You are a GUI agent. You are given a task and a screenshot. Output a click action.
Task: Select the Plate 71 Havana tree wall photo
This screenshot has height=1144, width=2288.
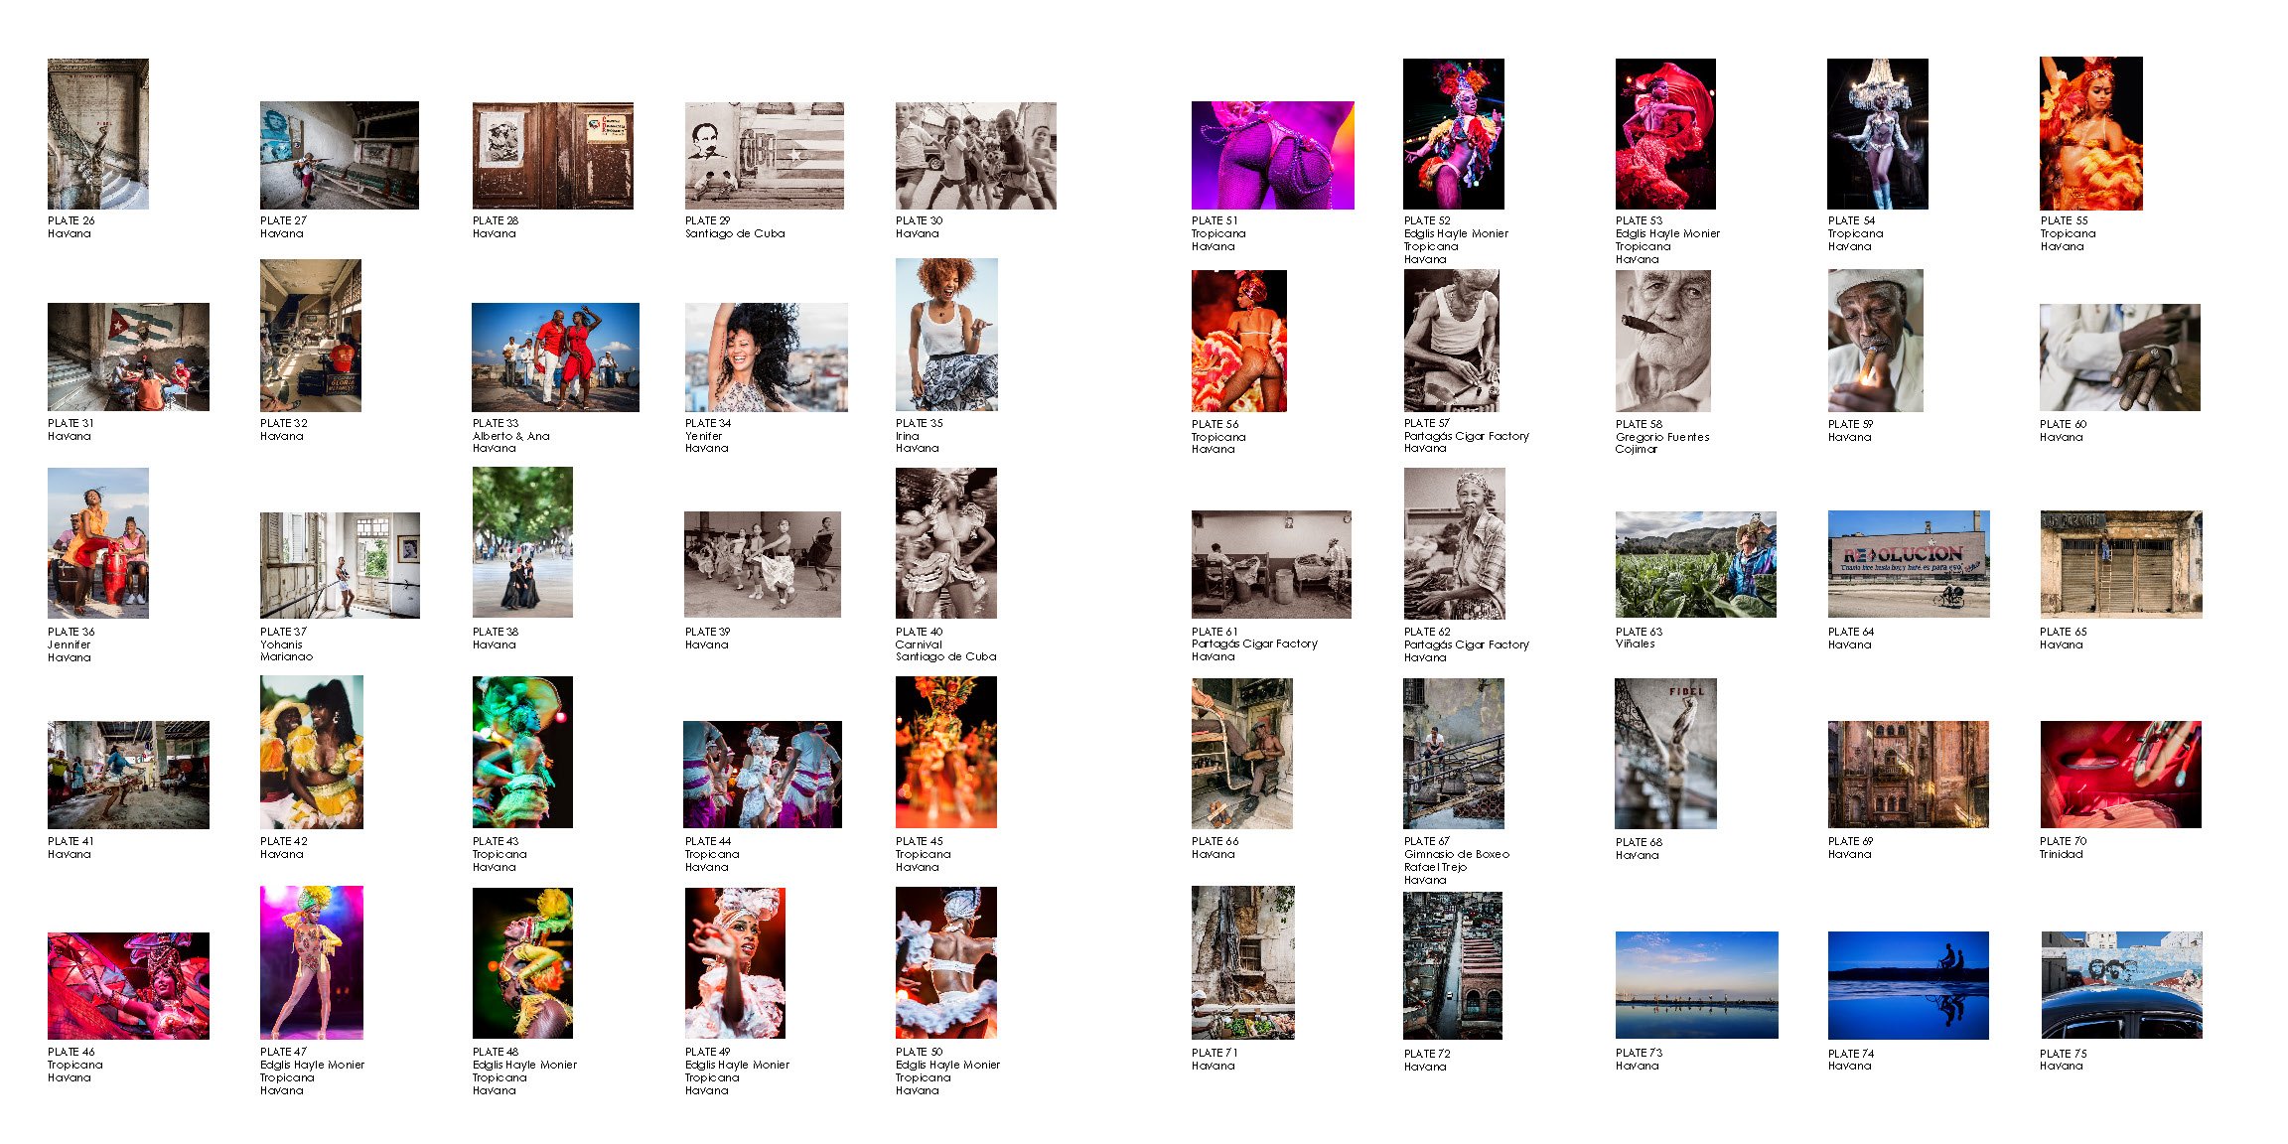[1243, 962]
